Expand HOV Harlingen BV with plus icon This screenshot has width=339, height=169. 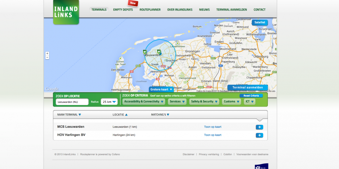[x=259, y=135]
